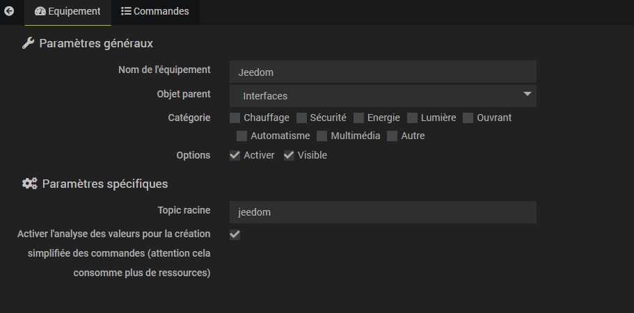Click the Topic racine input field

[383, 212]
